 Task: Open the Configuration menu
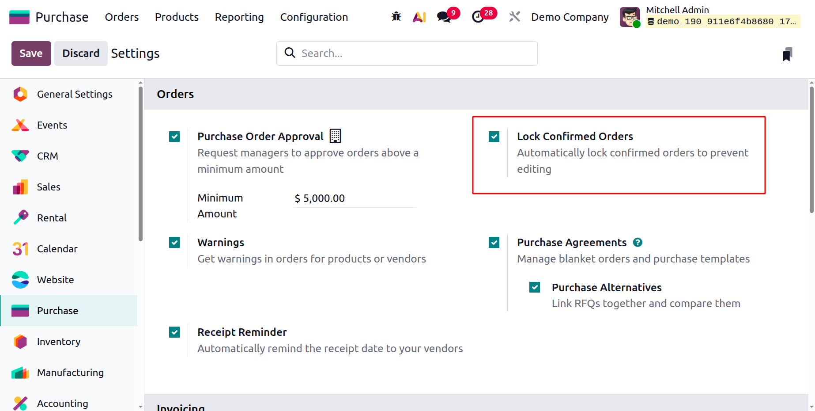pyautogui.click(x=313, y=17)
